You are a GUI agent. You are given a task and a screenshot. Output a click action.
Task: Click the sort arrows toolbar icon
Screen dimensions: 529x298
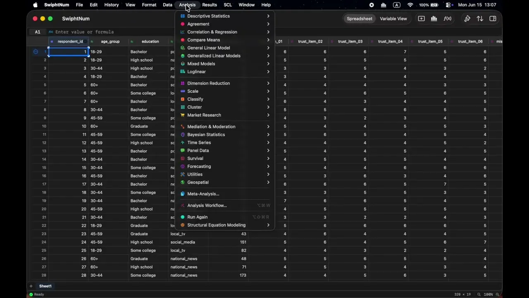click(x=480, y=19)
